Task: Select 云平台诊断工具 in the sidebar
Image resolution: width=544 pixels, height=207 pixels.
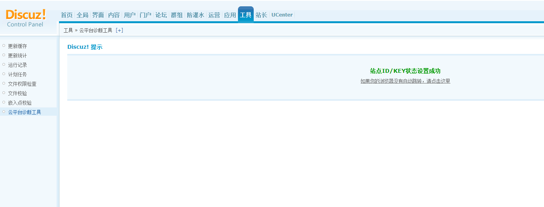Action: (25, 112)
